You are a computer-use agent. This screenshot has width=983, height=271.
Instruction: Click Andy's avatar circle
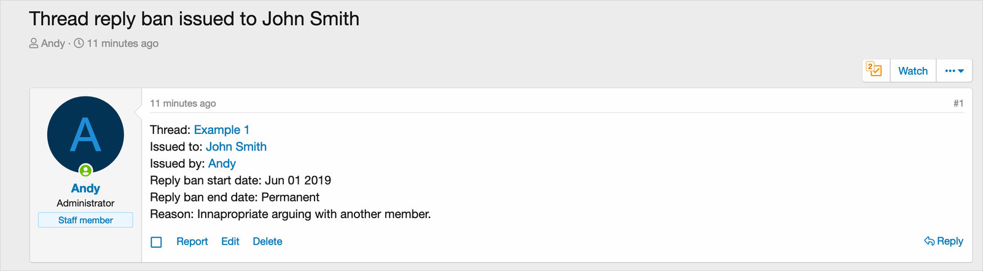[85, 135]
